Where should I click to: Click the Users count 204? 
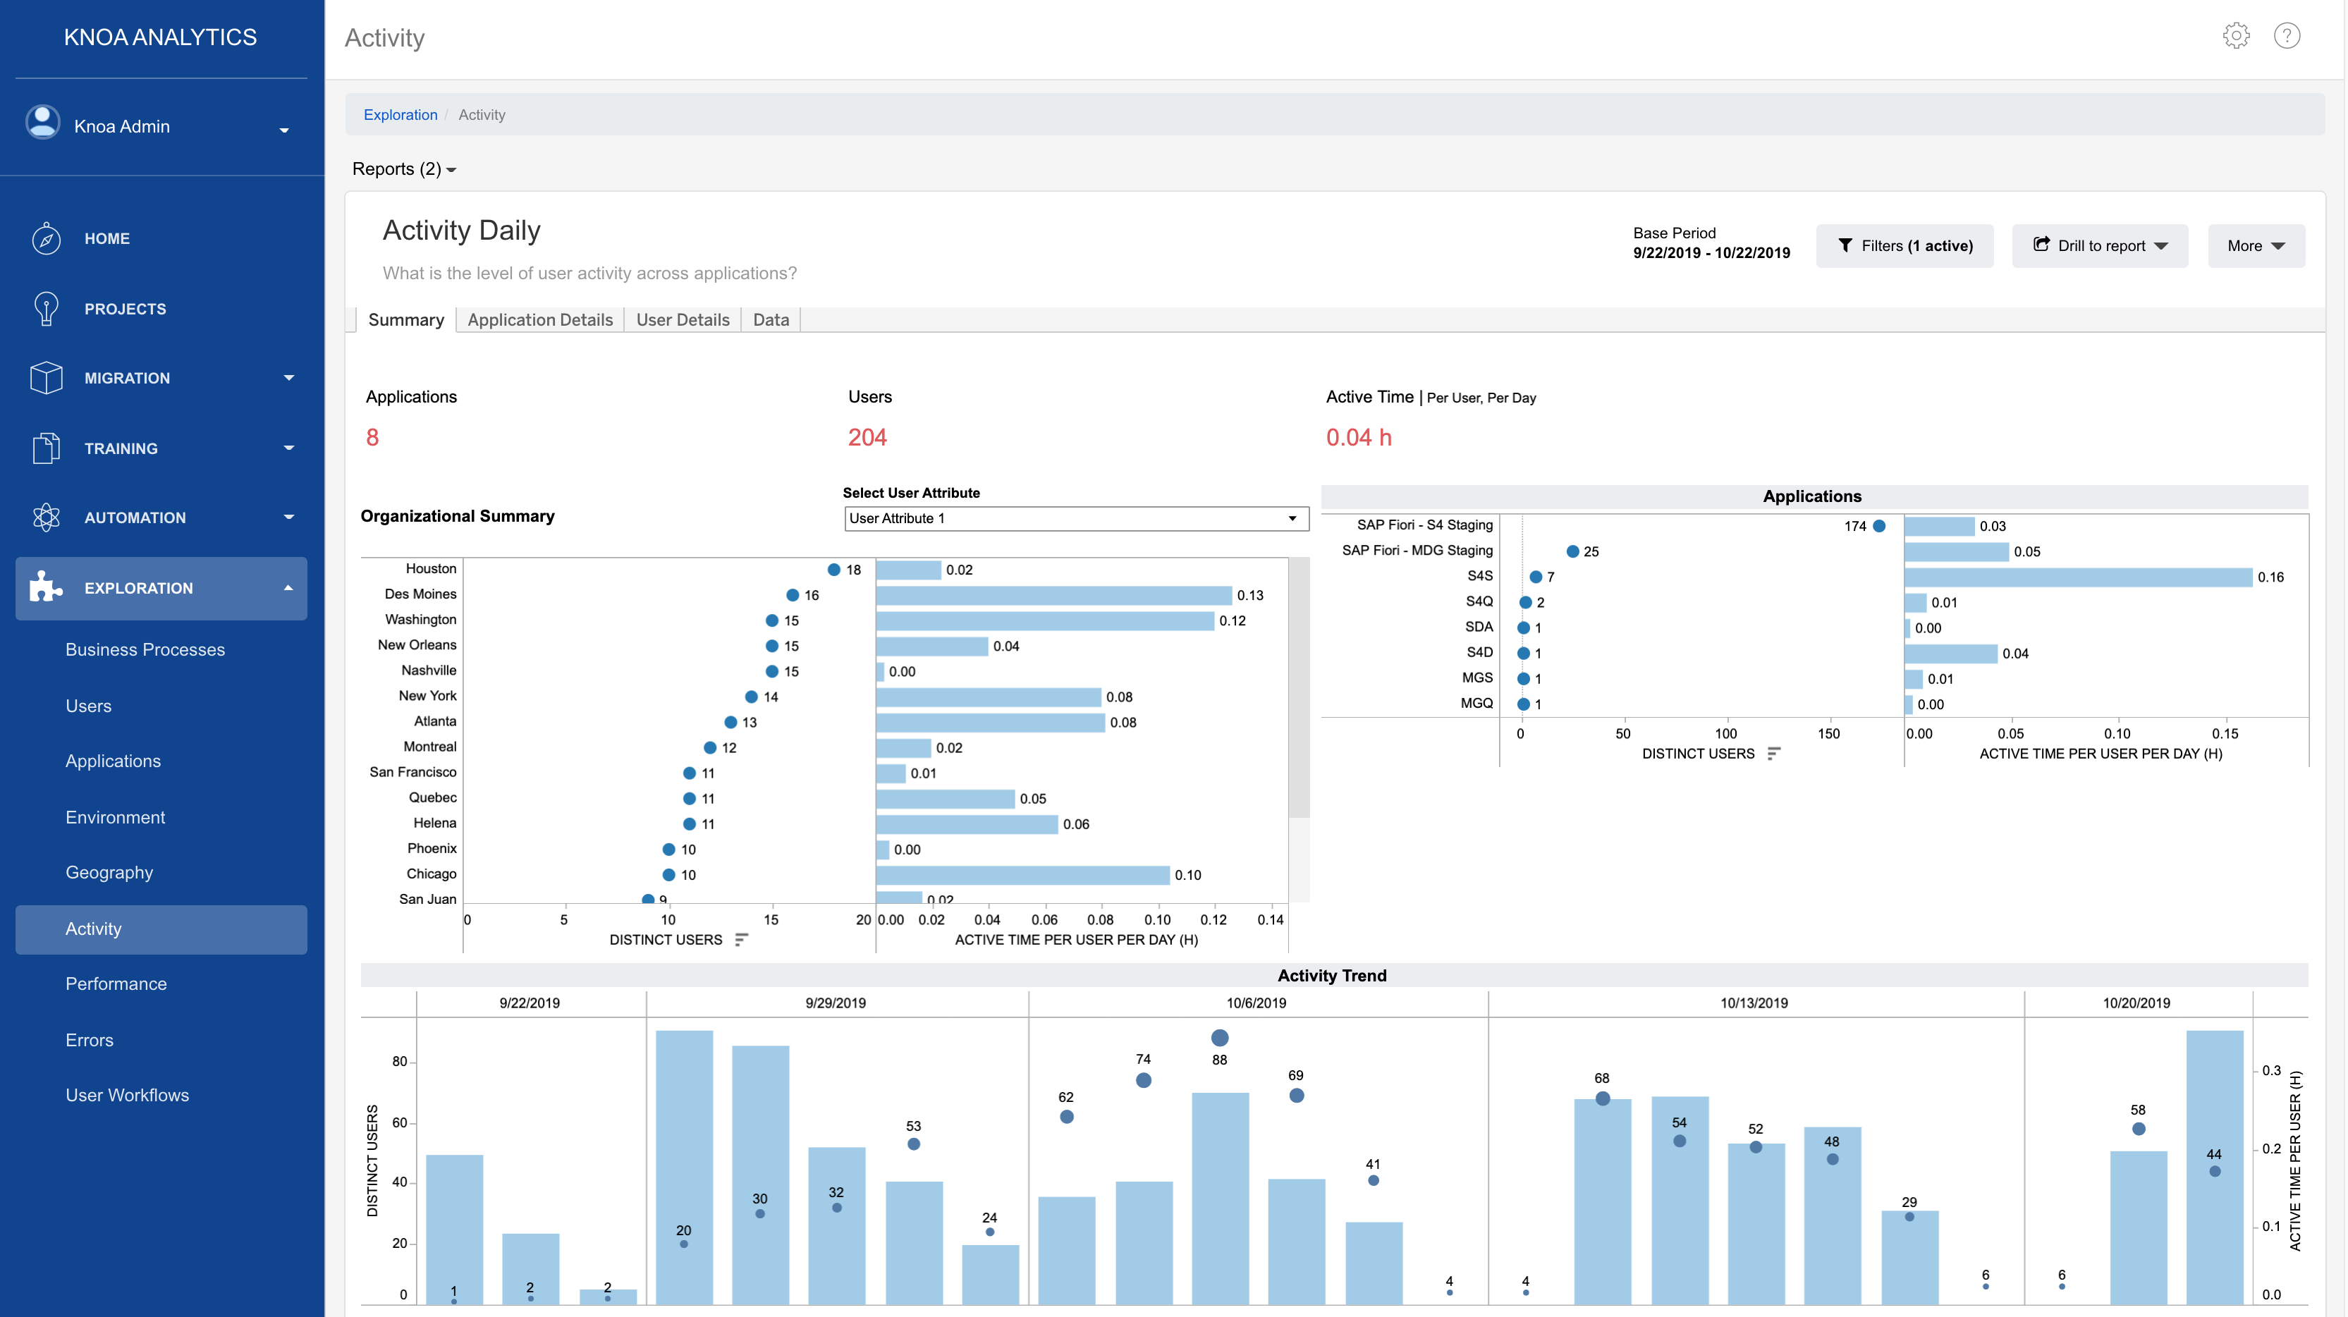coord(867,438)
